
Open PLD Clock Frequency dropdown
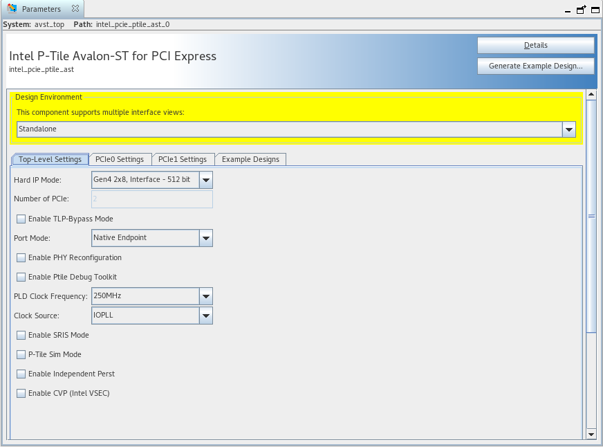pyautogui.click(x=152, y=296)
